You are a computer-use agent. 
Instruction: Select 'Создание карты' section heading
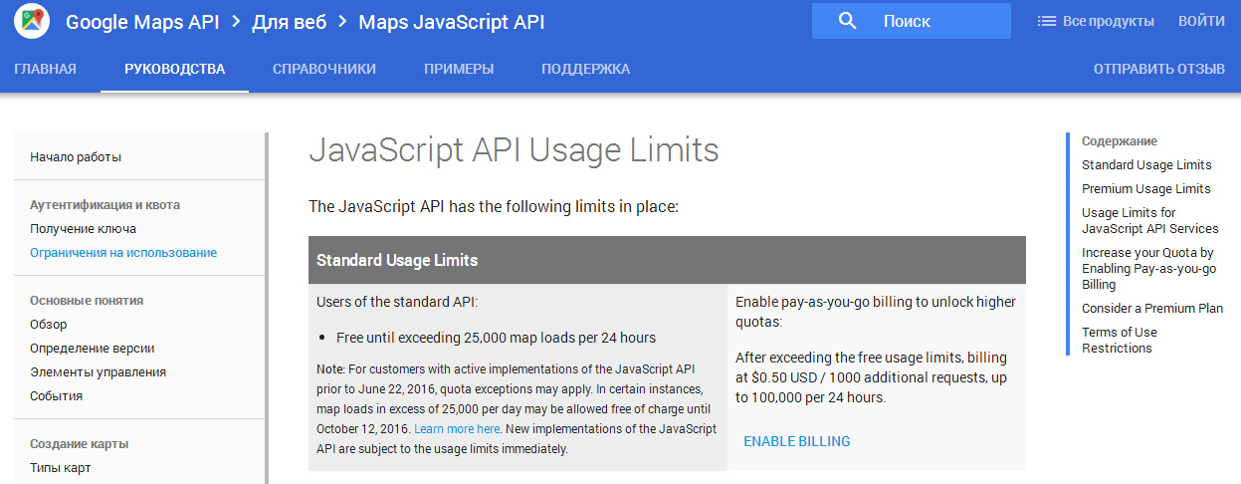80,443
